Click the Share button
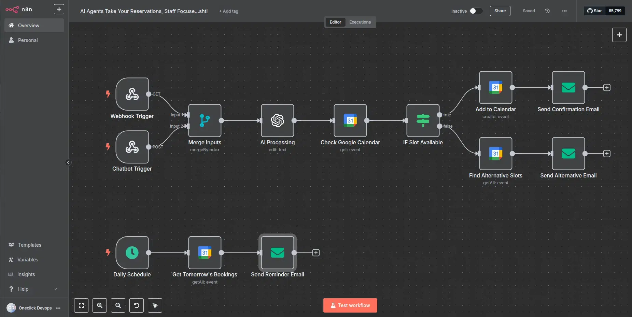Image resolution: width=632 pixels, height=317 pixels. tap(500, 11)
